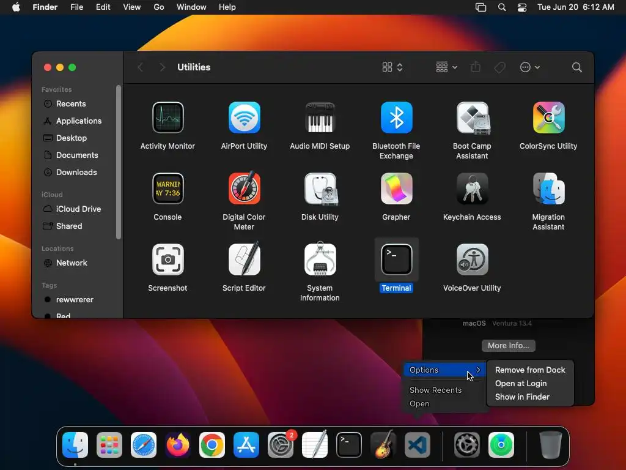
Task: Expand Options submenu in Dock menu
Action: [445, 370]
